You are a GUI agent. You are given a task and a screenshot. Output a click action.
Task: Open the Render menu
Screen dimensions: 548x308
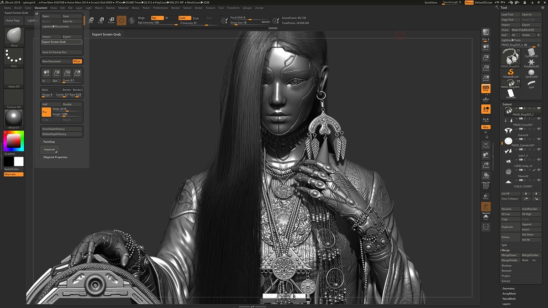175,8
